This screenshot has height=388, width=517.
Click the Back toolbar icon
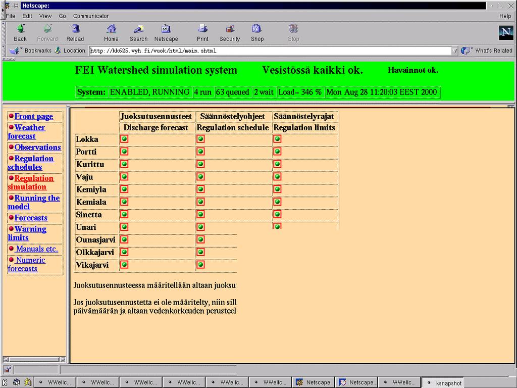click(20, 29)
